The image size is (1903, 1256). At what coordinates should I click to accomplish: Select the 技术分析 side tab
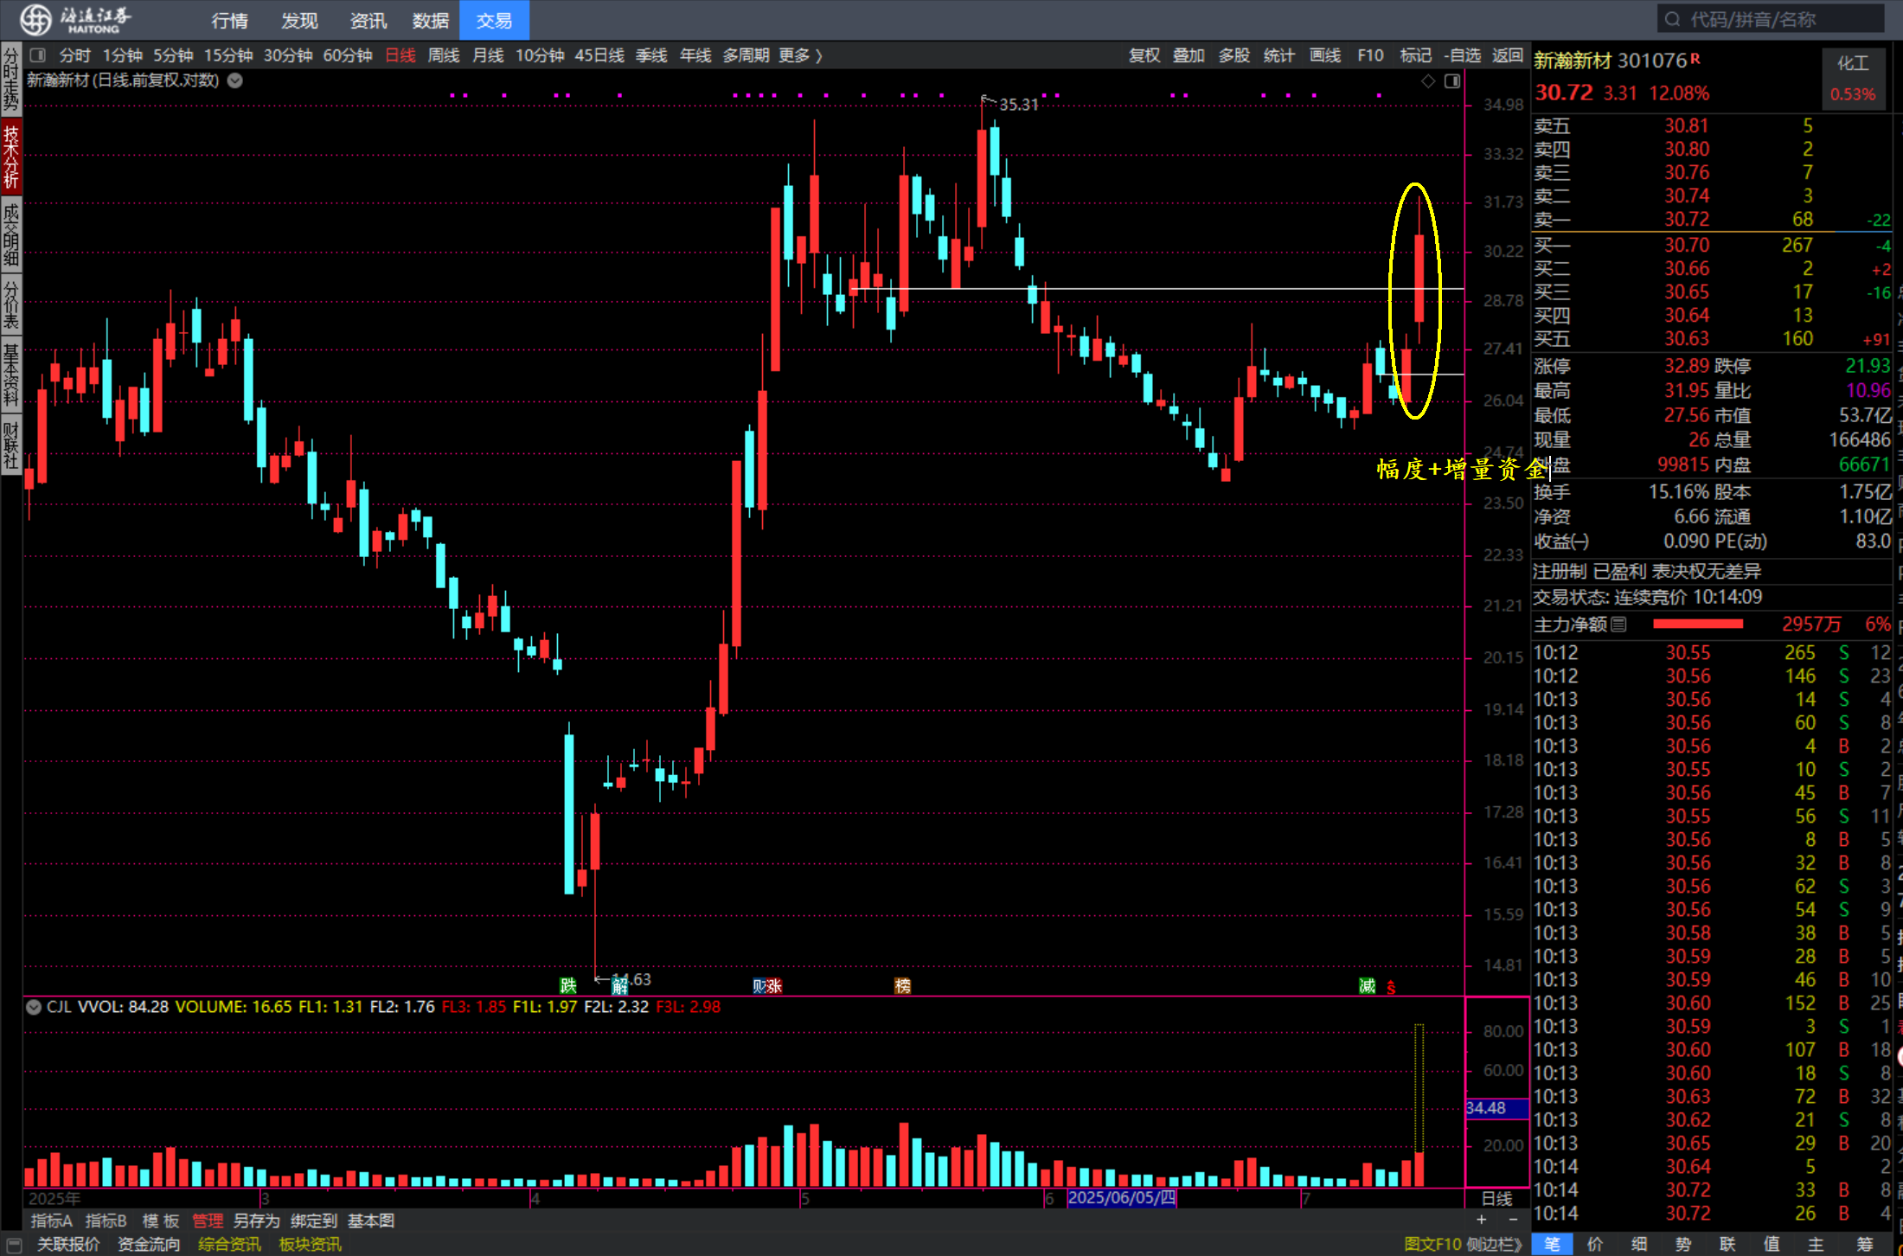[x=10, y=157]
